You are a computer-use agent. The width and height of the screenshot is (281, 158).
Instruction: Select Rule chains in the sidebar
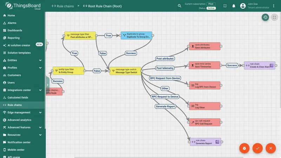pyautogui.click(x=22, y=105)
